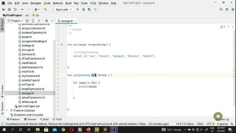The width and height of the screenshot is (236, 133).
Task: Open project folder icon in toolbar
Action: click(3, 10)
